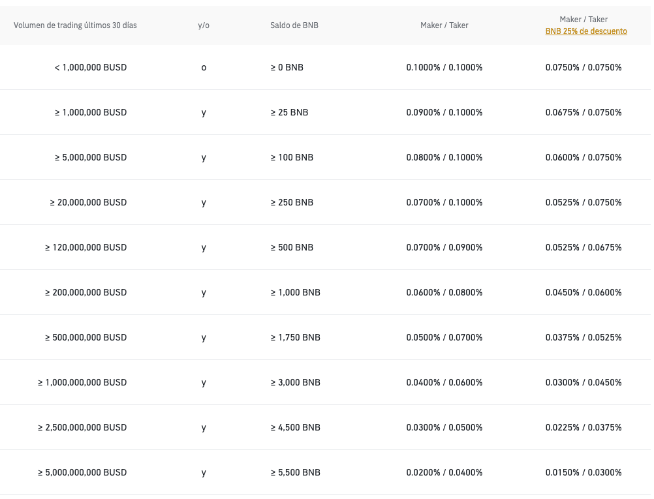The image size is (654, 499).
Task: Click the '≥ 25 BNB' balance cell
Action: [289, 113]
